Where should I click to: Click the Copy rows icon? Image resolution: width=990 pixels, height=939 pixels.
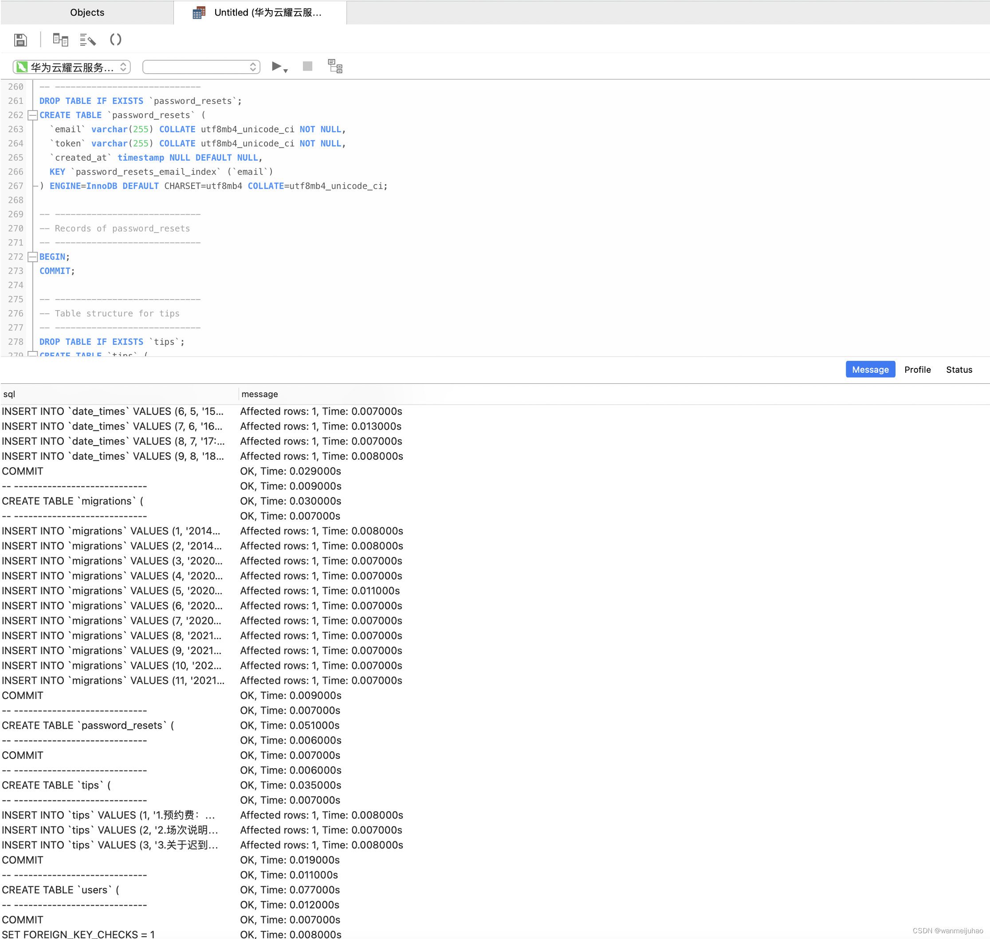(x=59, y=40)
